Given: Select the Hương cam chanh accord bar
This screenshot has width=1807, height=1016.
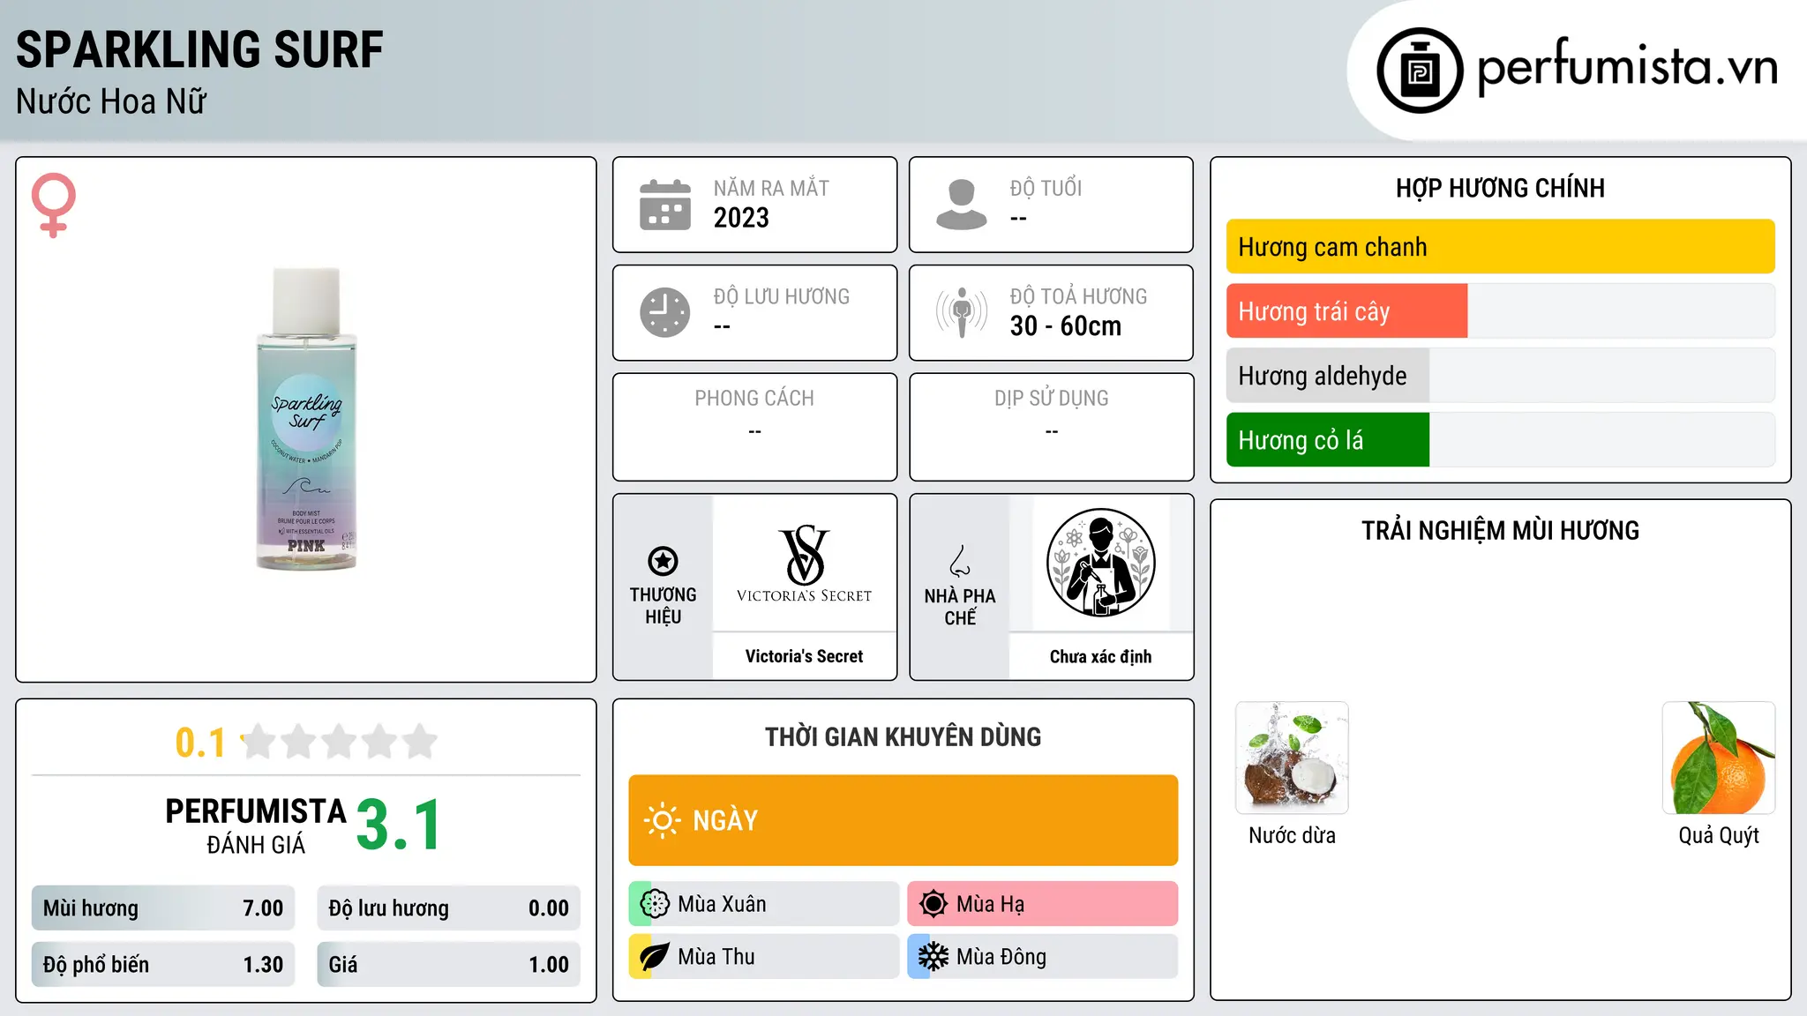Looking at the screenshot, I should coord(1501,247).
